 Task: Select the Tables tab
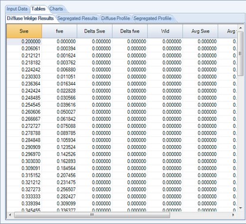39,9
